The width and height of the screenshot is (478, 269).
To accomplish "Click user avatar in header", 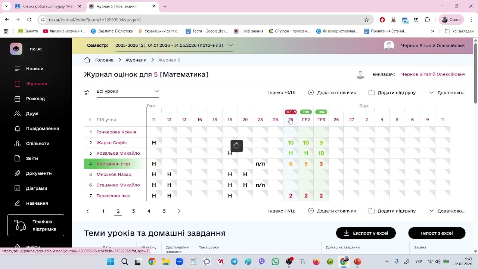I will [389, 46].
